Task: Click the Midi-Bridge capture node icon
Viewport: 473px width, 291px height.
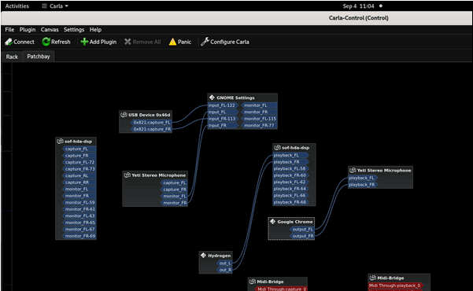Action: tap(253, 282)
